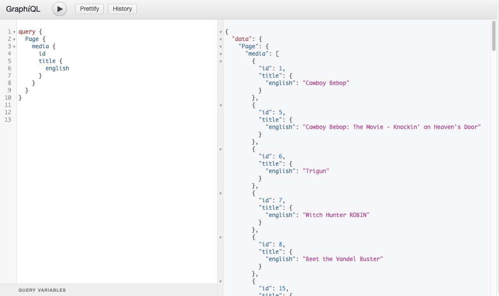Click the "media" field on editor line 3
The image size is (499, 296).
pyautogui.click(x=41, y=46)
